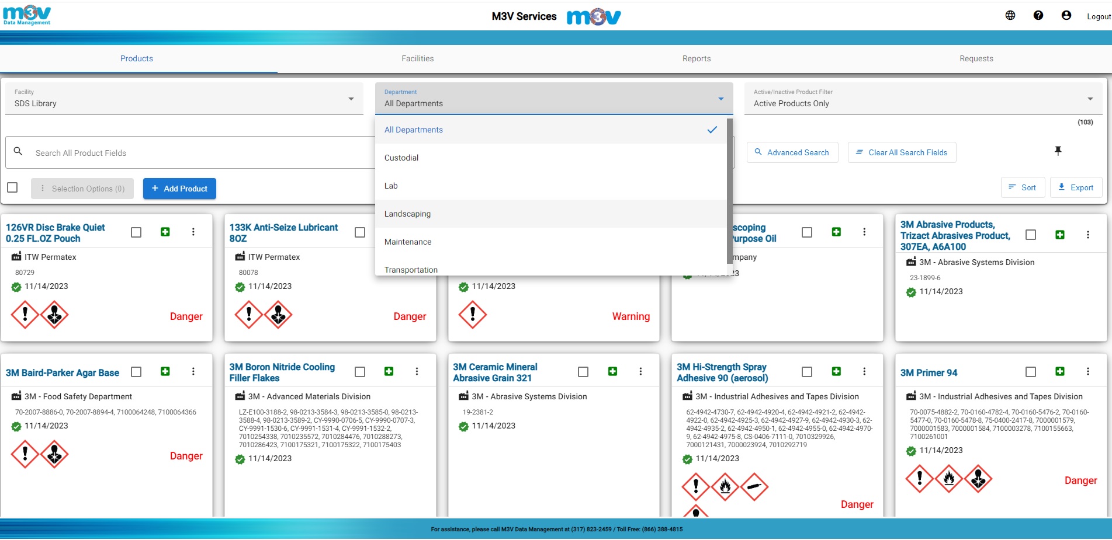Click the pin icon beside Clear All Search Fields
Viewport: 1112px width, 540px height.
click(x=1058, y=151)
